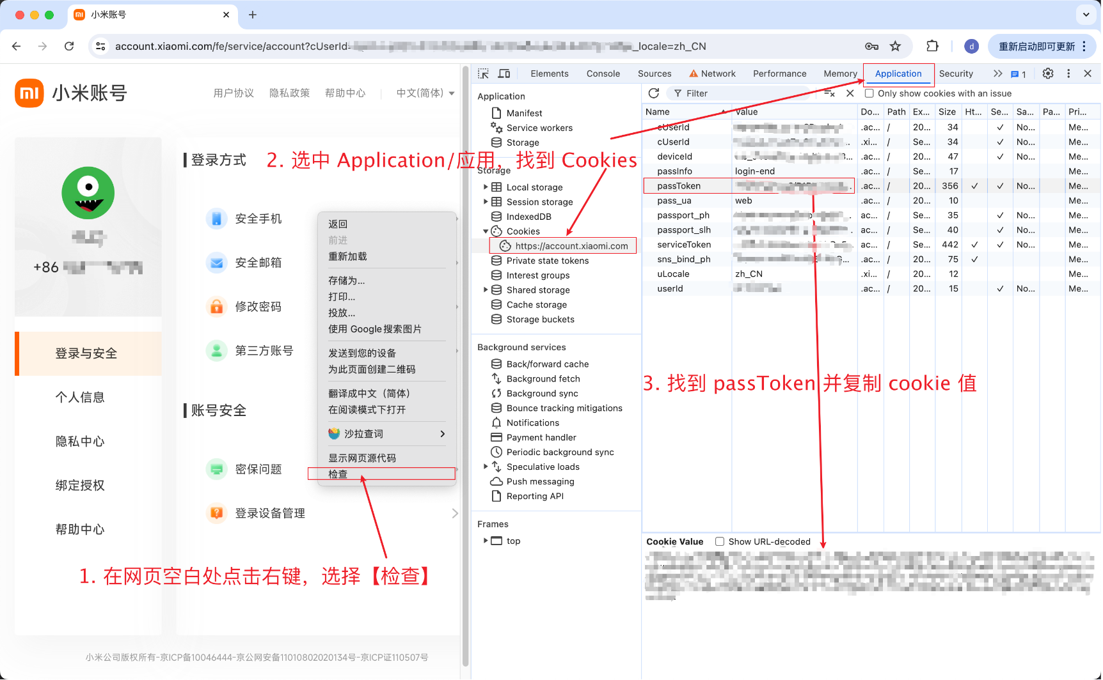The height and width of the screenshot is (680, 1103).
Task: Click the cookies Filter input field
Action: click(742, 93)
